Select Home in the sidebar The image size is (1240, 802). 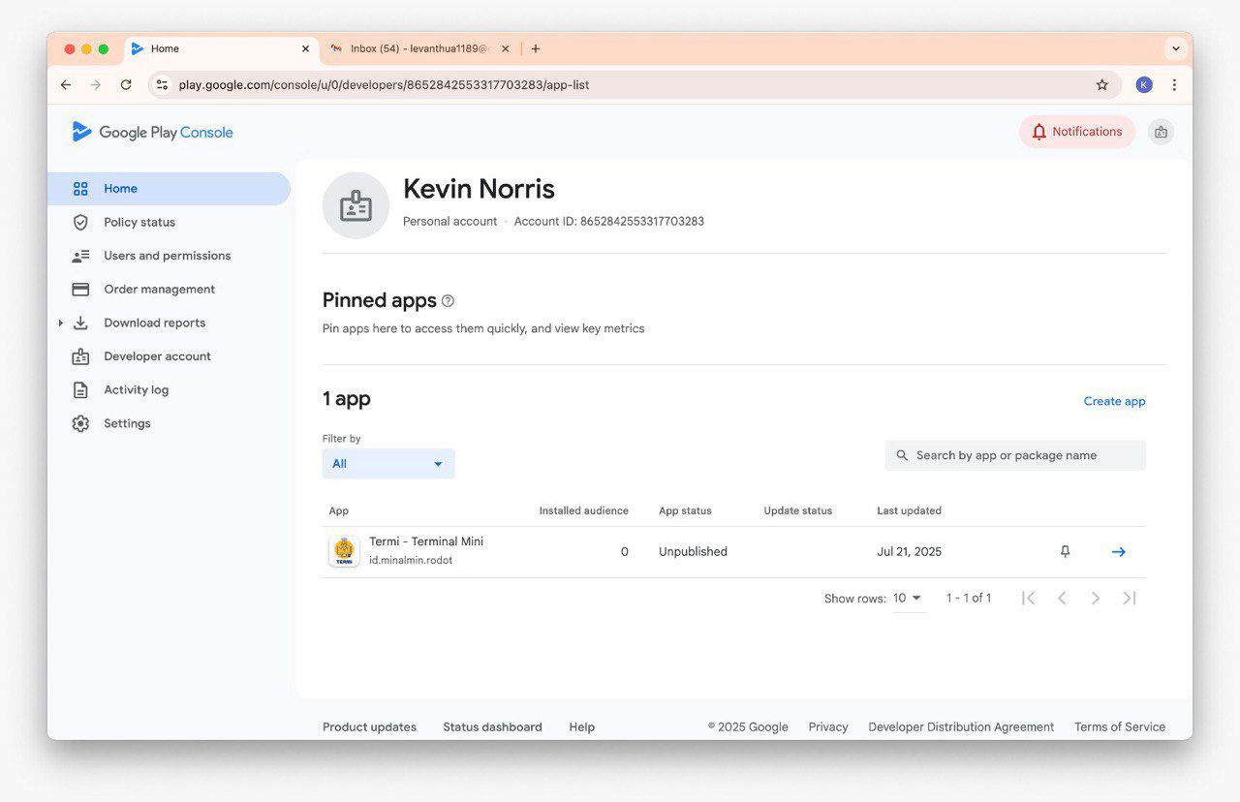click(169, 189)
